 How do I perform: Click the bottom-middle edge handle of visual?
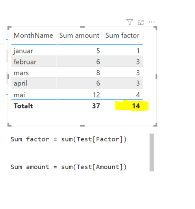tap(82, 126)
